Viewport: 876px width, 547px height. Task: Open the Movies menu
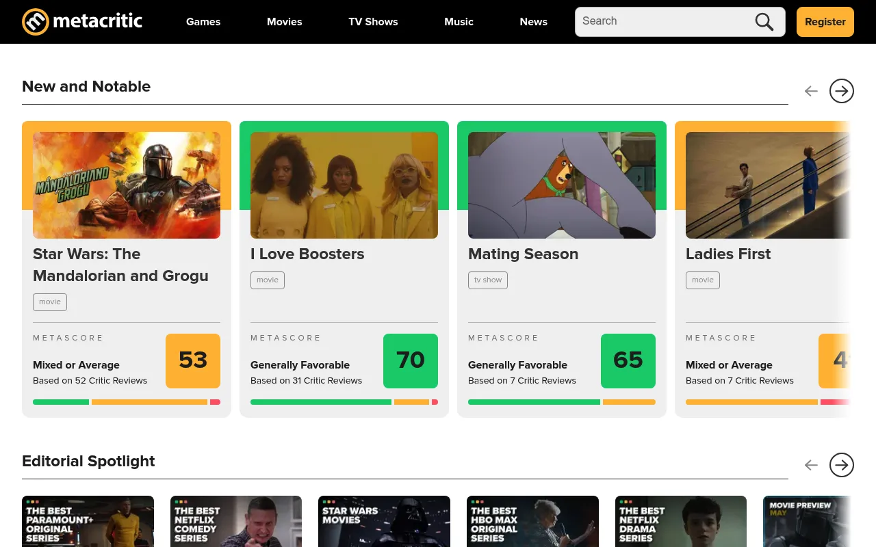pos(285,22)
